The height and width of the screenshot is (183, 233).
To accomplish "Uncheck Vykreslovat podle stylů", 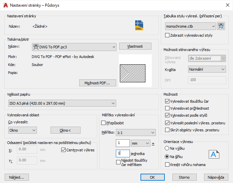I will click(x=167, y=115).
